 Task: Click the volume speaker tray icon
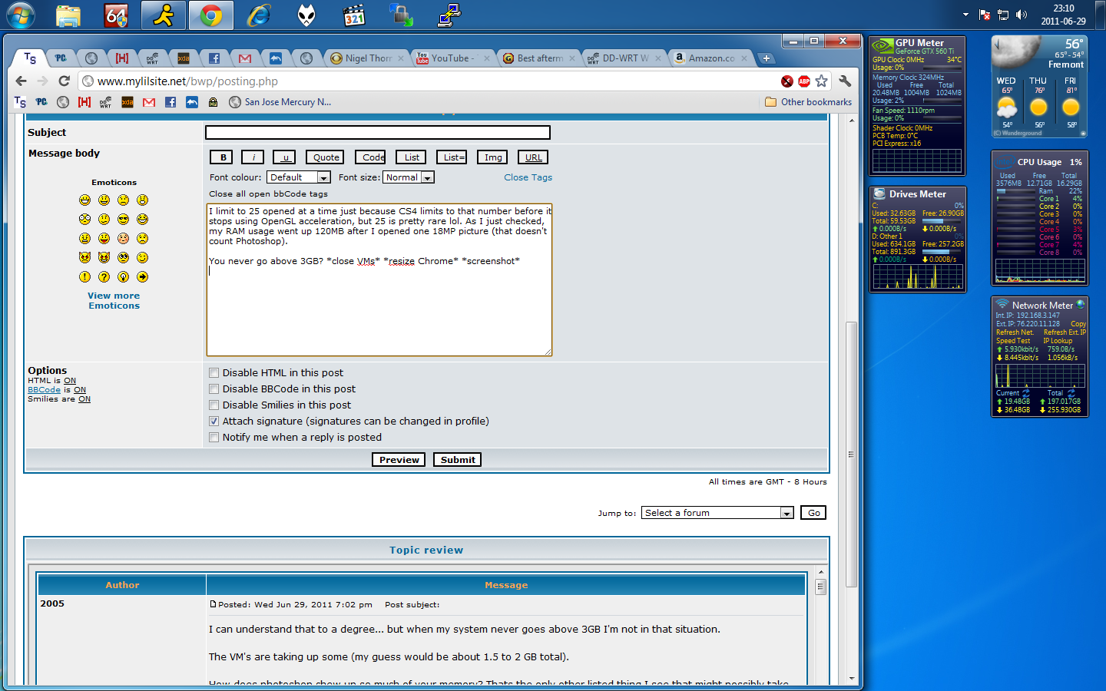coord(1022,15)
